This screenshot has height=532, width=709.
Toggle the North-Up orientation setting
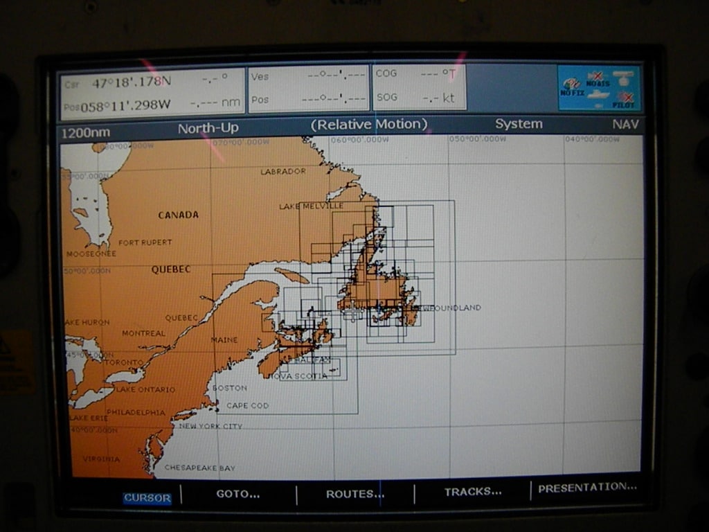[208, 127]
